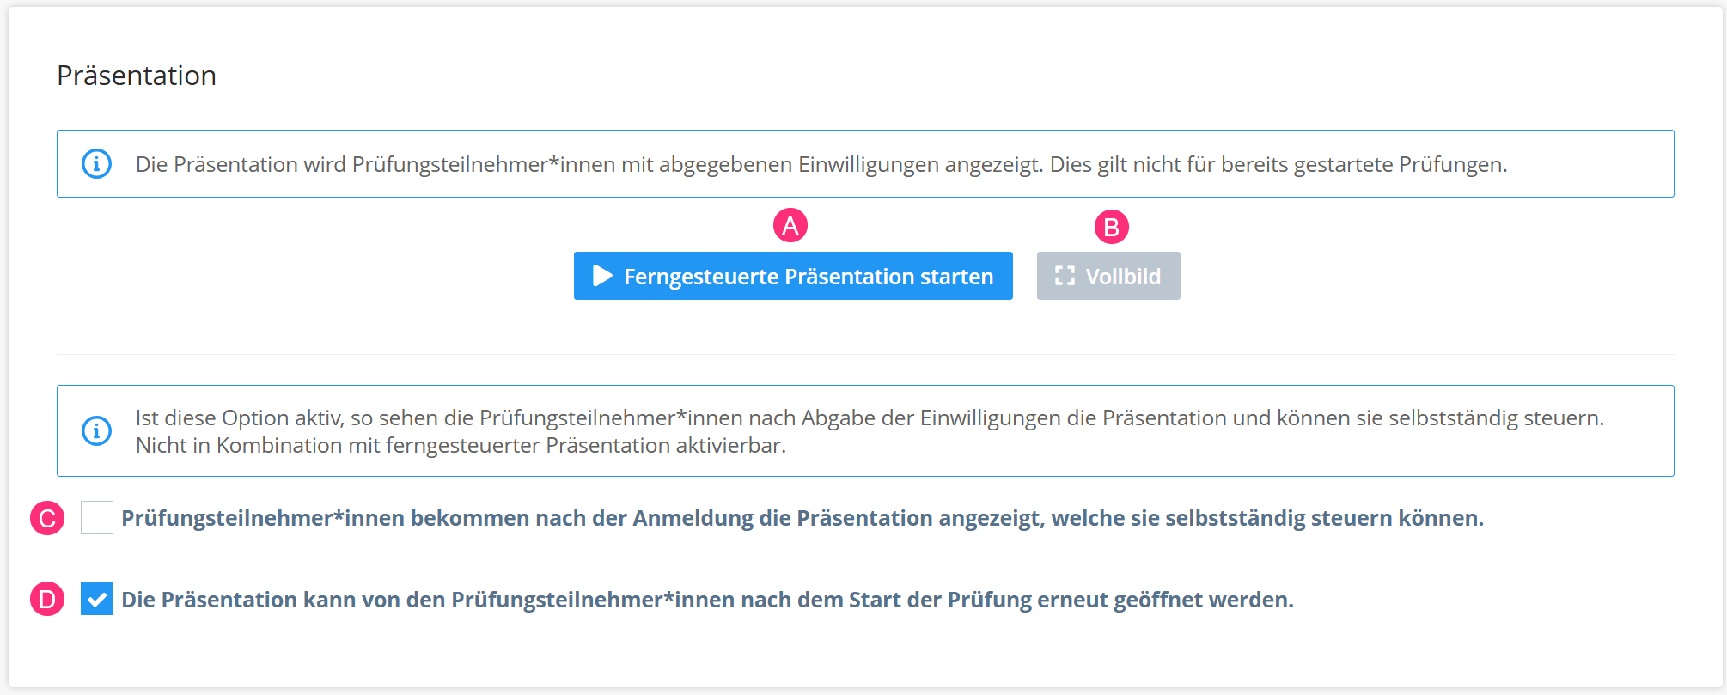Image resolution: width=1727 pixels, height=695 pixels.
Task: Click the label text beside checkbox D
Action: (705, 599)
